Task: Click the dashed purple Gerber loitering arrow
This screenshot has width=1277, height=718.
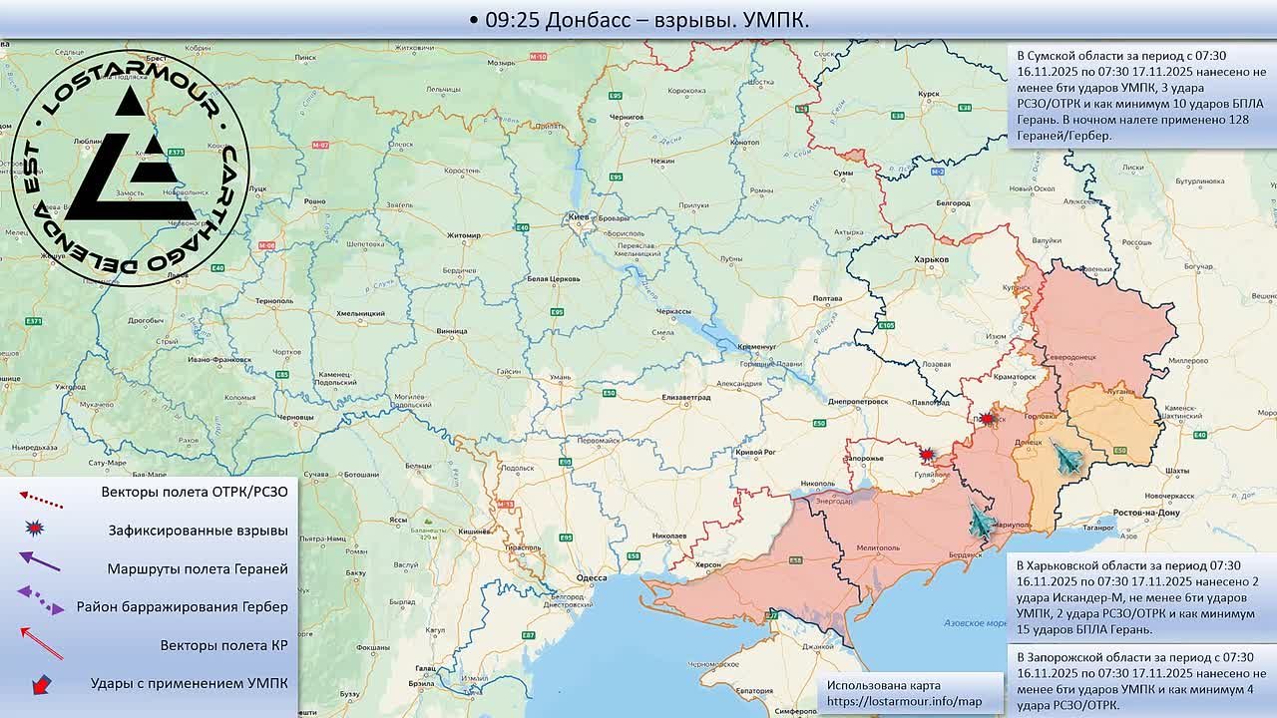Action: (41, 600)
